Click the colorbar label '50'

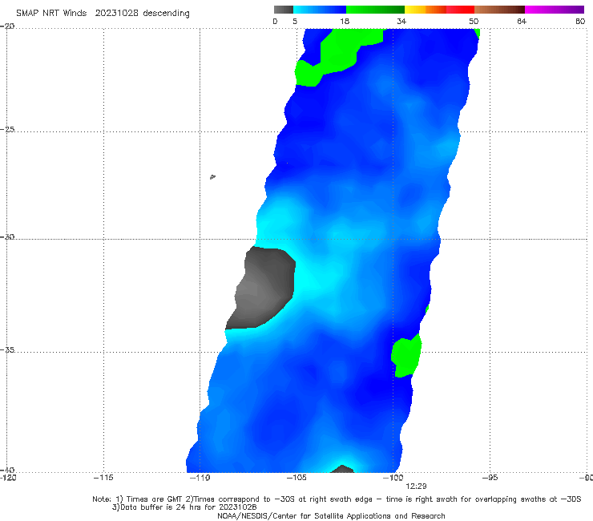[474, 21]
